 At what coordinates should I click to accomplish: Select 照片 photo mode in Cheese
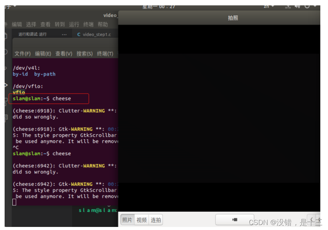(x=127, y=220)
